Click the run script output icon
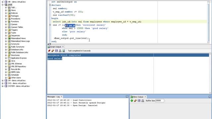The image size is (212, 119). pyautogui.click(x=64, y=51)
